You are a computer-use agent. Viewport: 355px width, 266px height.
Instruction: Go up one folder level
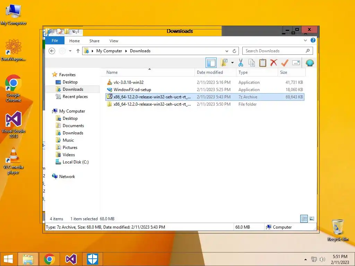pos(78,51)
